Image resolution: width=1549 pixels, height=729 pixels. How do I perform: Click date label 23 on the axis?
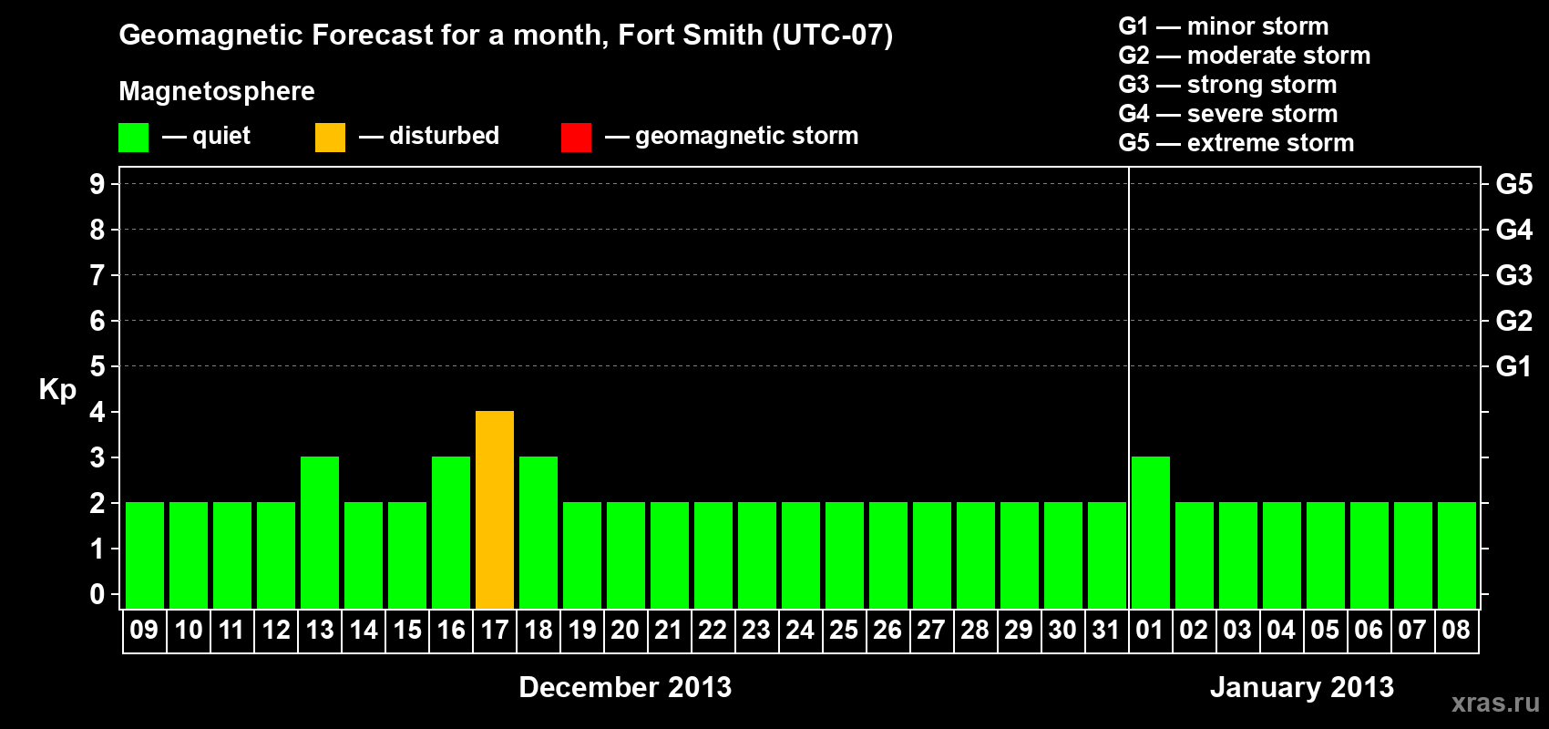(756, 630)
